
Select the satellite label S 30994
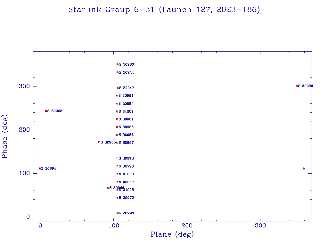49,168
